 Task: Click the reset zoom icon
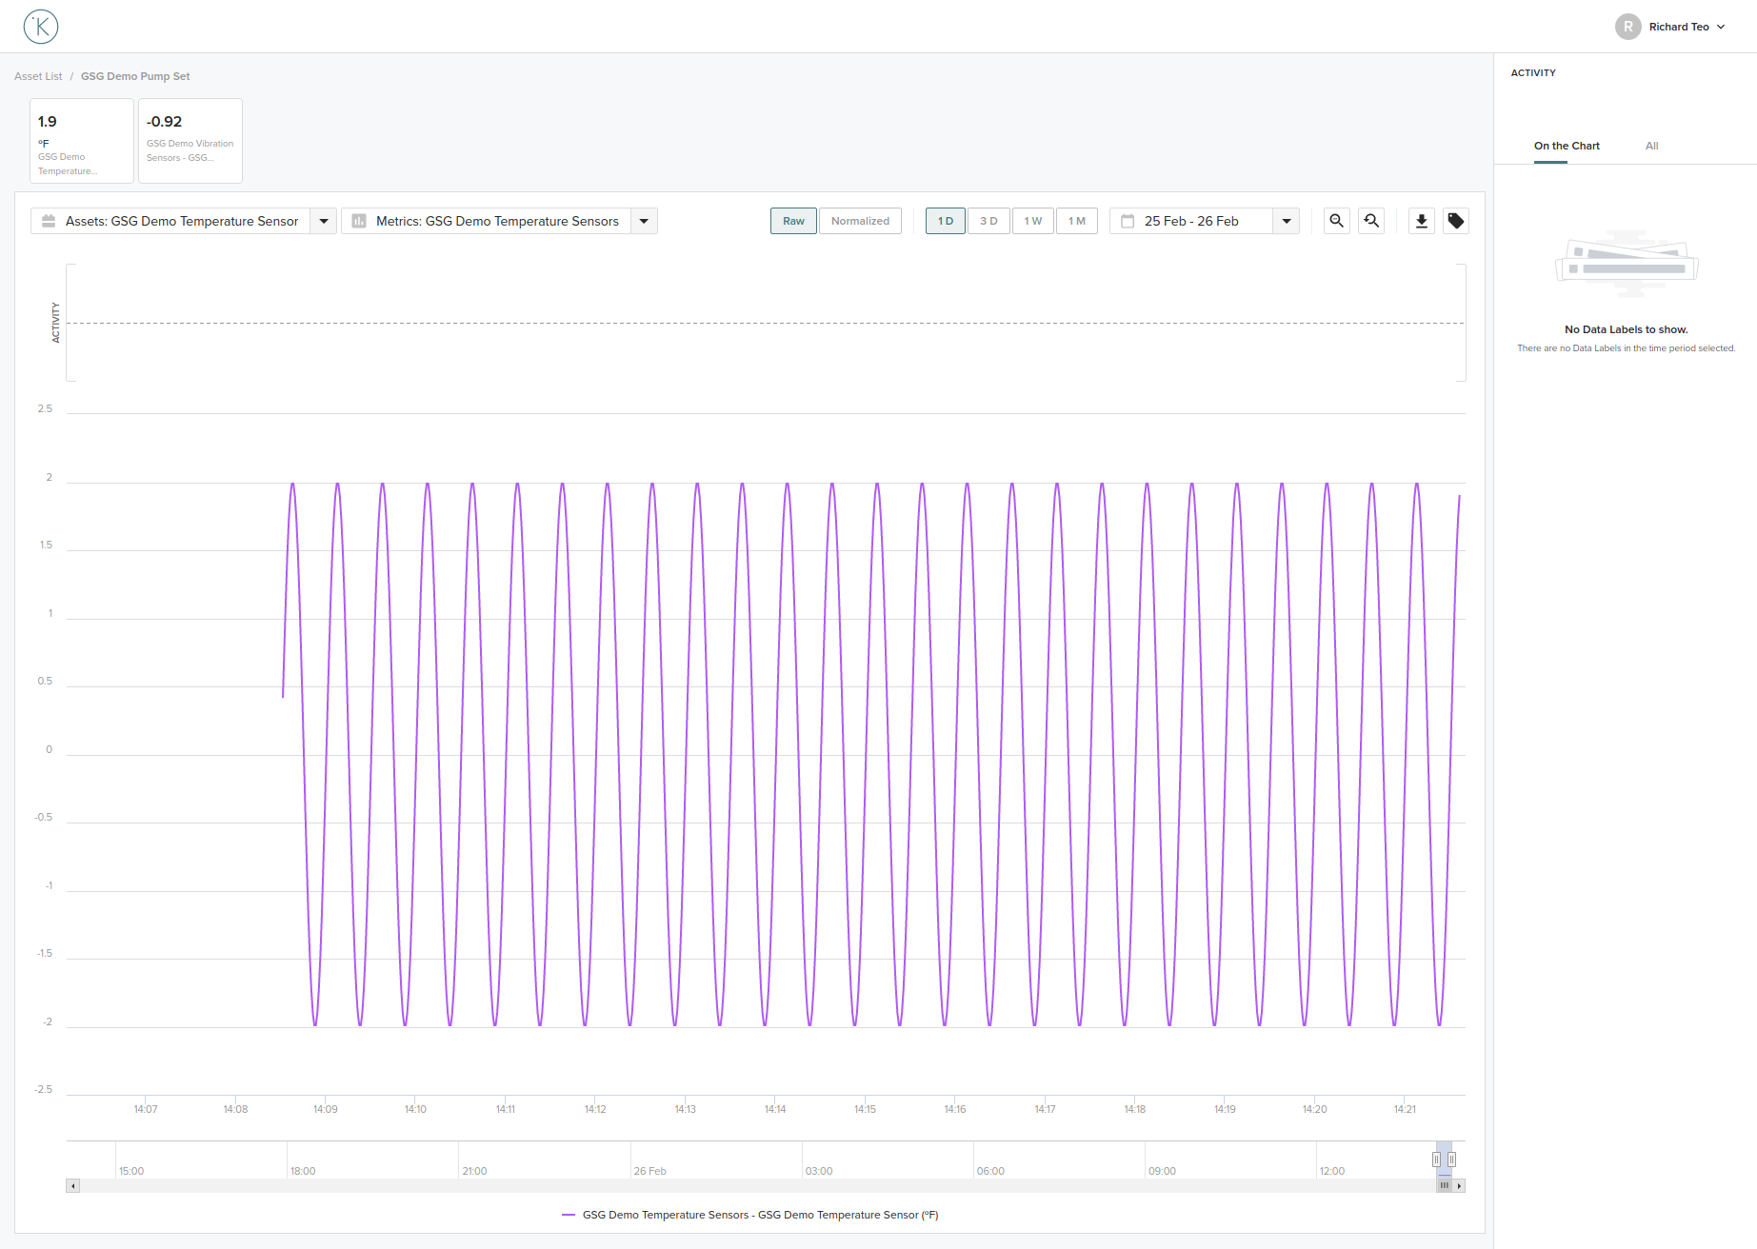[x=1371, y=220]
